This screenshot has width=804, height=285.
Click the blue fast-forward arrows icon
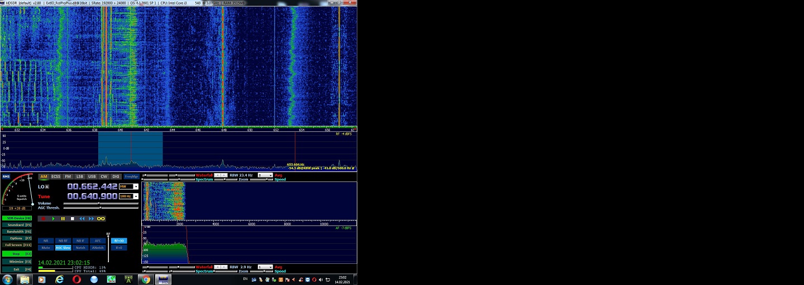point(91,219)
